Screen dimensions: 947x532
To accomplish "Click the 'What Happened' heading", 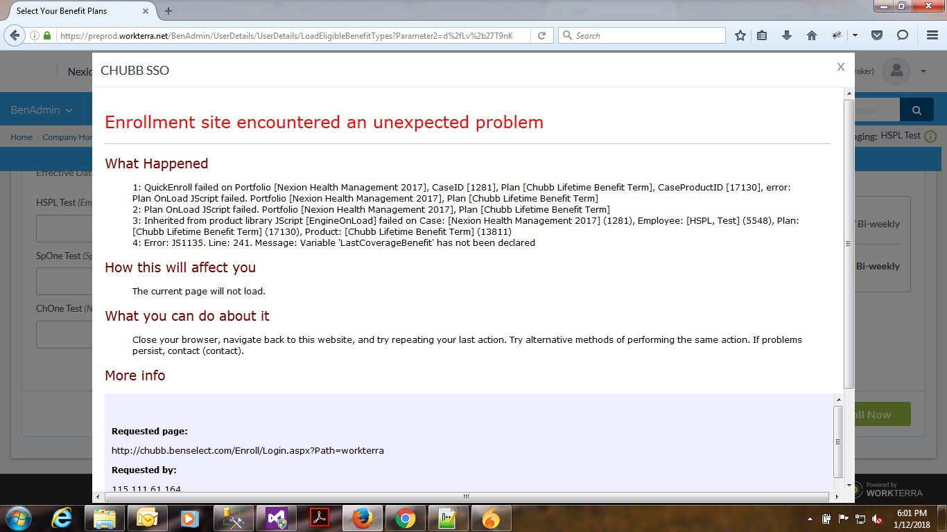I will click(x=156, y=163).
